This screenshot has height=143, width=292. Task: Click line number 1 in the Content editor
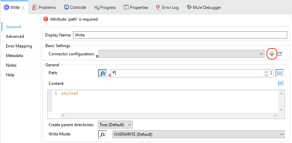click(x=56, y=93)
